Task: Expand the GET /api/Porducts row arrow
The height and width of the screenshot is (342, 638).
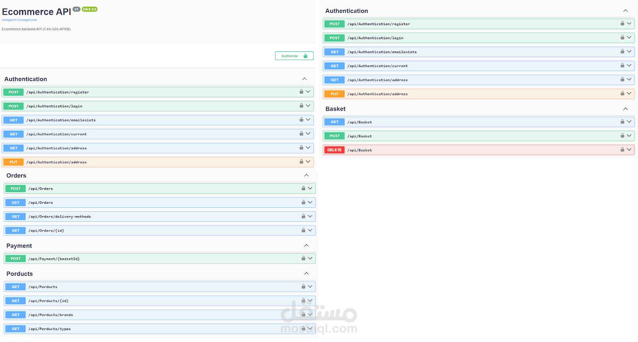Action: [x=310, y=286]
